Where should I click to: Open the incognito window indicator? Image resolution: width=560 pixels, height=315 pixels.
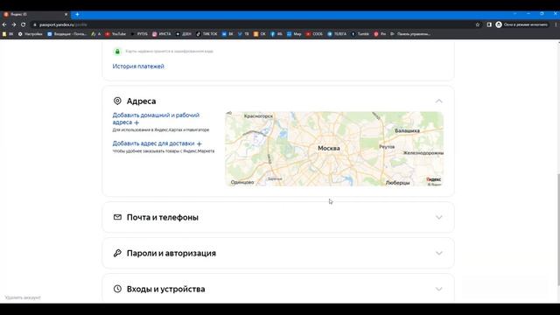click(521, 24)
